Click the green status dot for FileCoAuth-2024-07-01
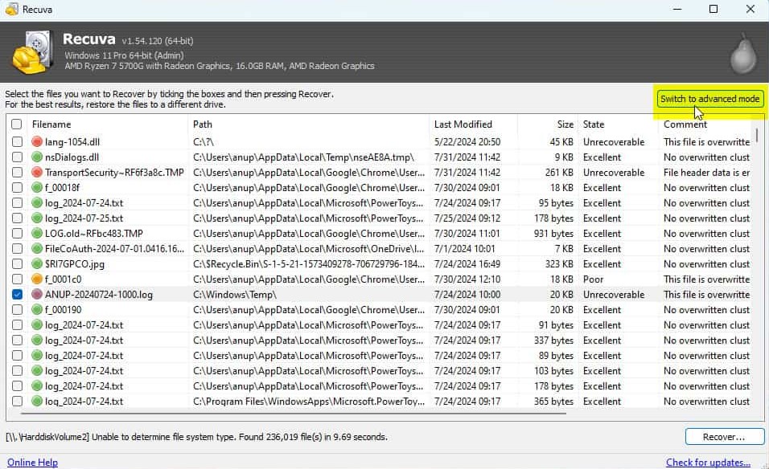 pos(37,249)
